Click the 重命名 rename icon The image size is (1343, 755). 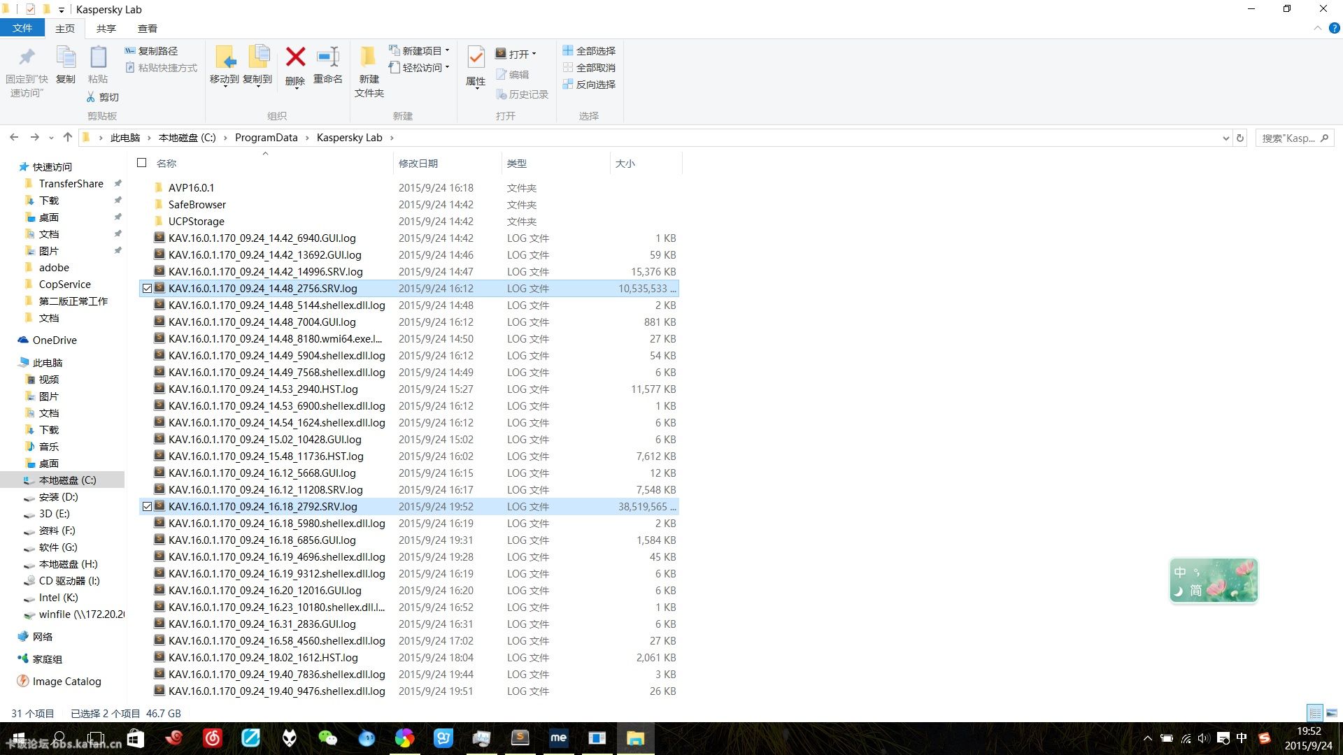[x=327, y=57]
